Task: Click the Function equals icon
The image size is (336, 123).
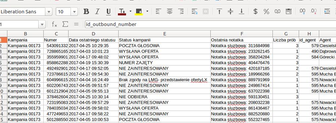Action: pyautogui.click(x=76, y=24)
